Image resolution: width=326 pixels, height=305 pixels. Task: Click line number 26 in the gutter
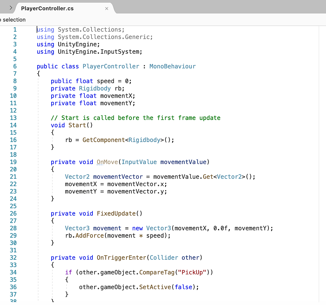coord(13,214)
